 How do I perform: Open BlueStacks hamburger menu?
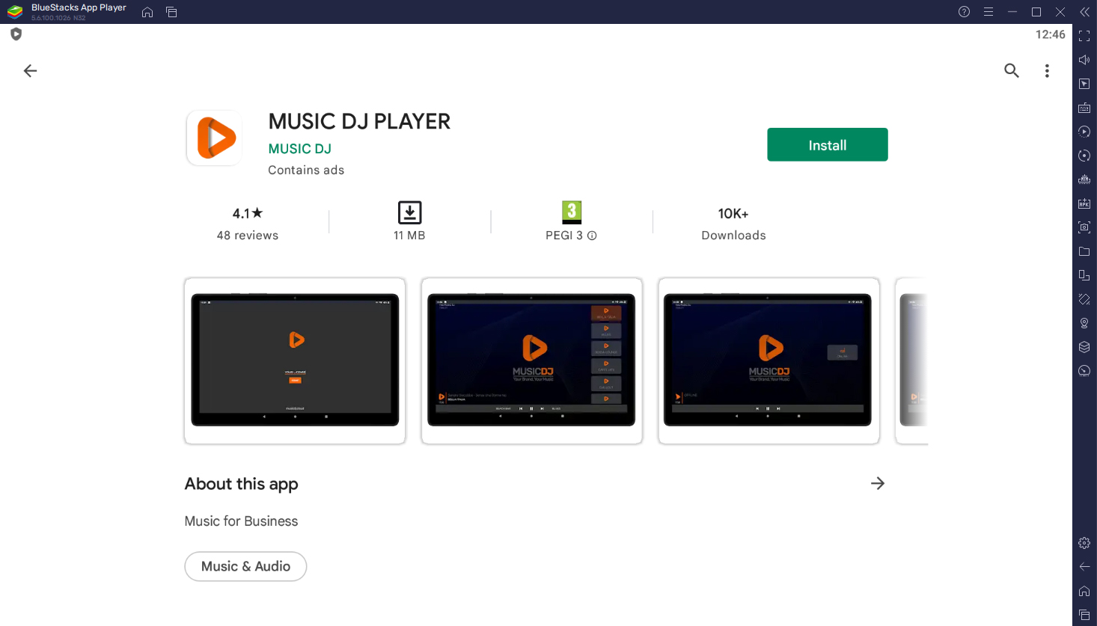tap(988, 12)
